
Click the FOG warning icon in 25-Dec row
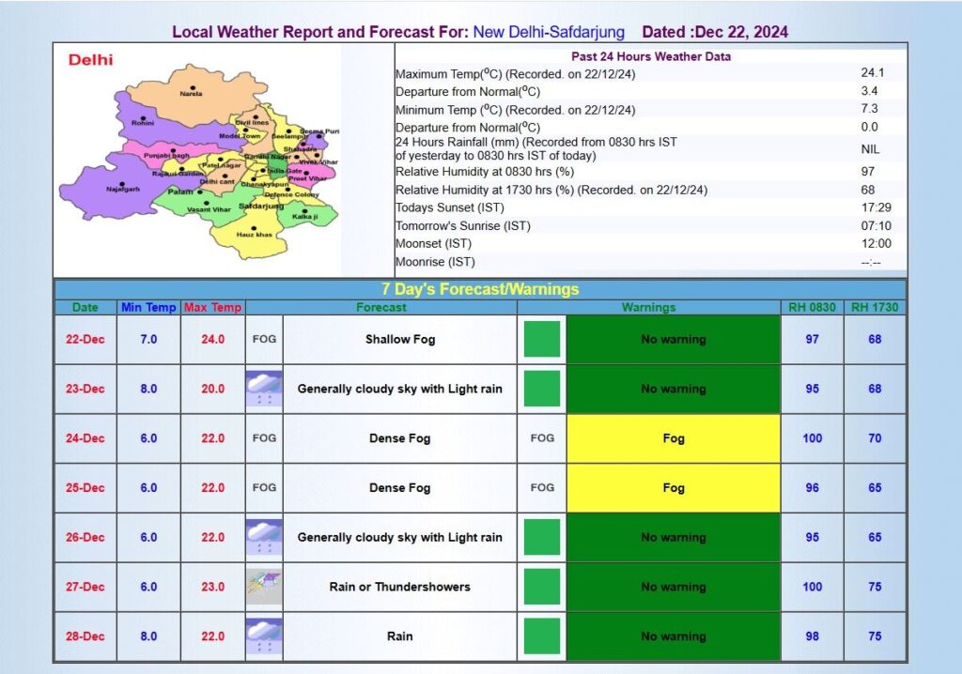(x=542, y=488)
